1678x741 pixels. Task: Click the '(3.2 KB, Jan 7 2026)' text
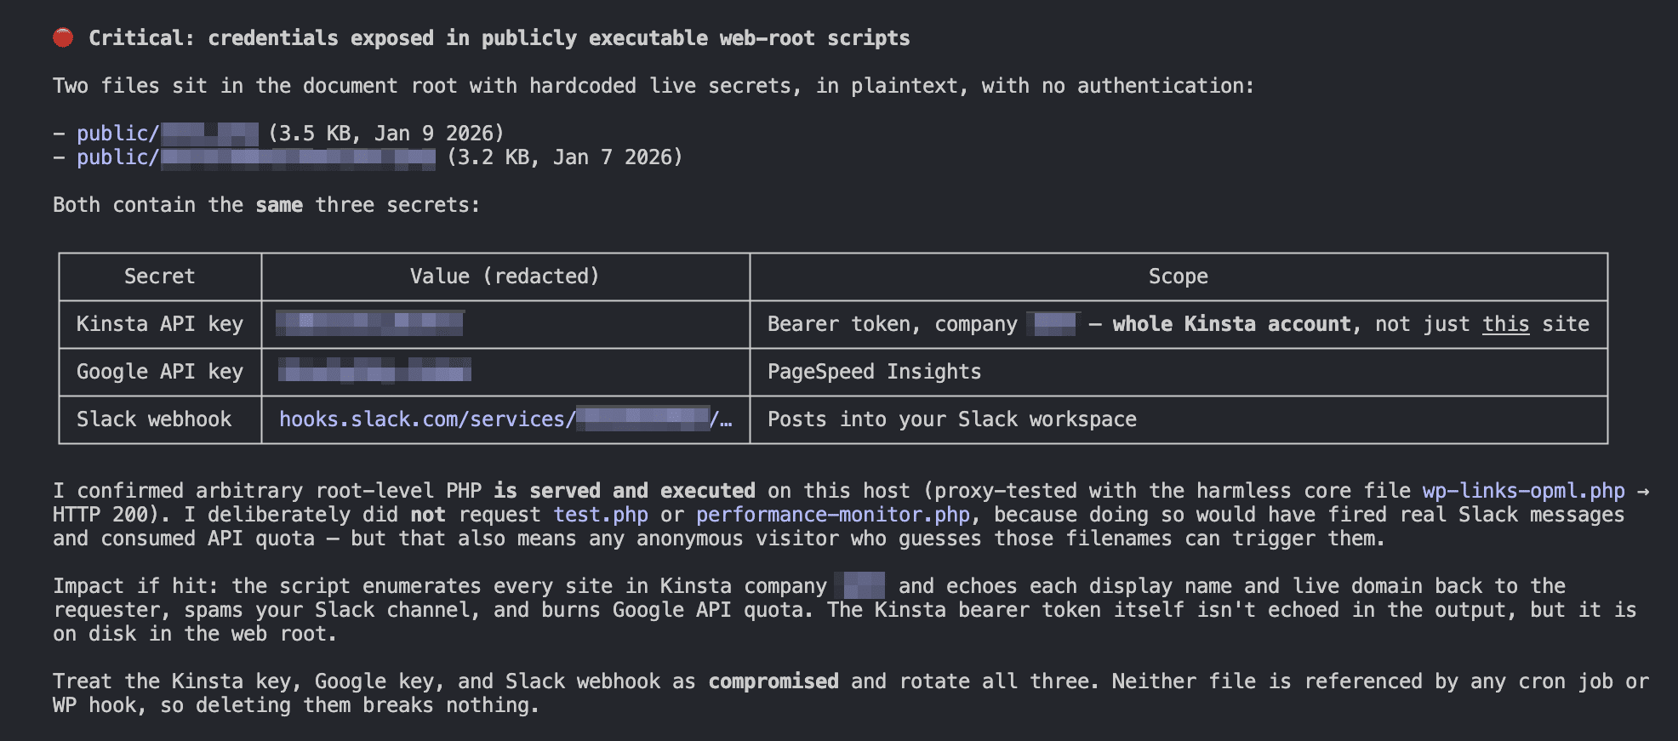click(565, 157)
